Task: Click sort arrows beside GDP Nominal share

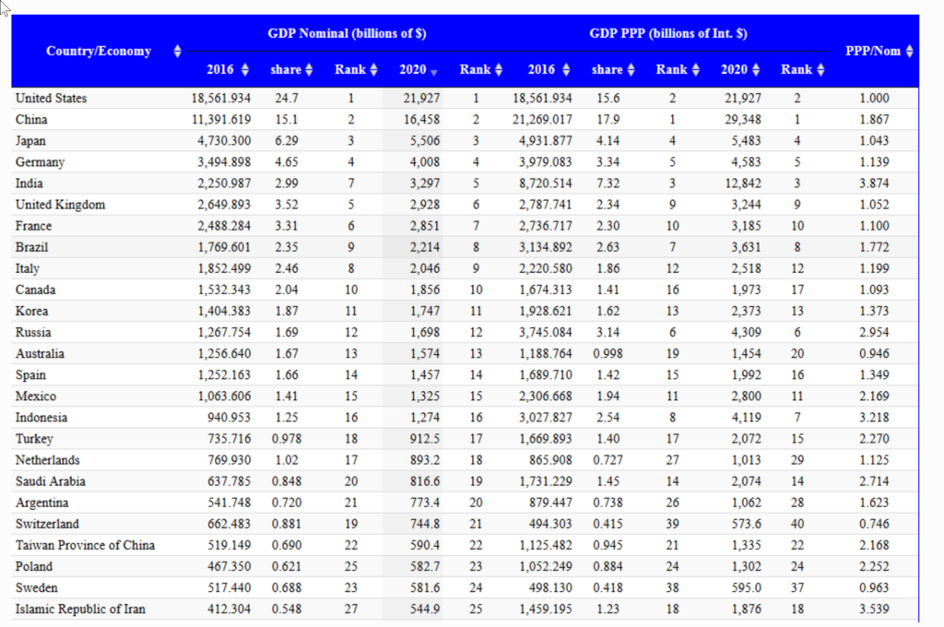Action: pos(310,70)
